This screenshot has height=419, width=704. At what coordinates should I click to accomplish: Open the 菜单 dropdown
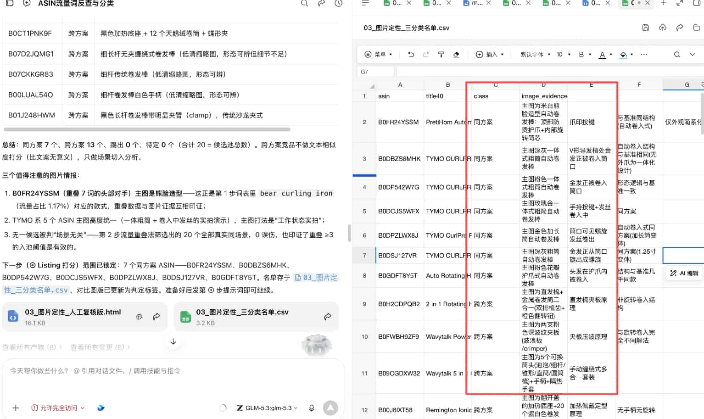pos(379,54)
